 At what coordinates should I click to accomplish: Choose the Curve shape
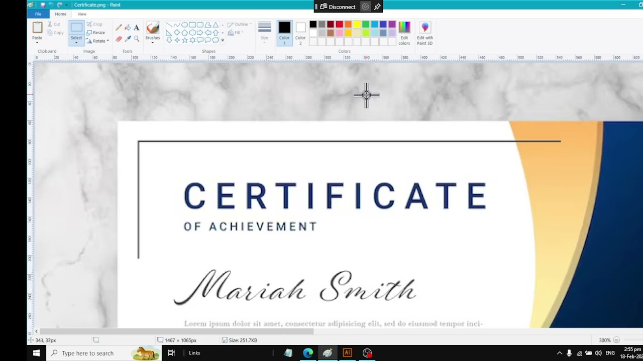click(x=177, y=25)
